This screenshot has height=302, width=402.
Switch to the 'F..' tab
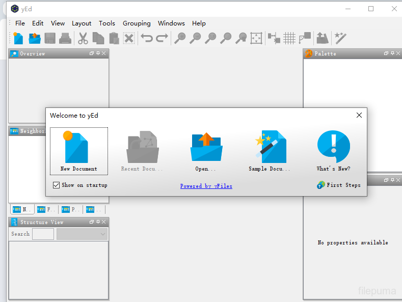[x=46, y=209]
